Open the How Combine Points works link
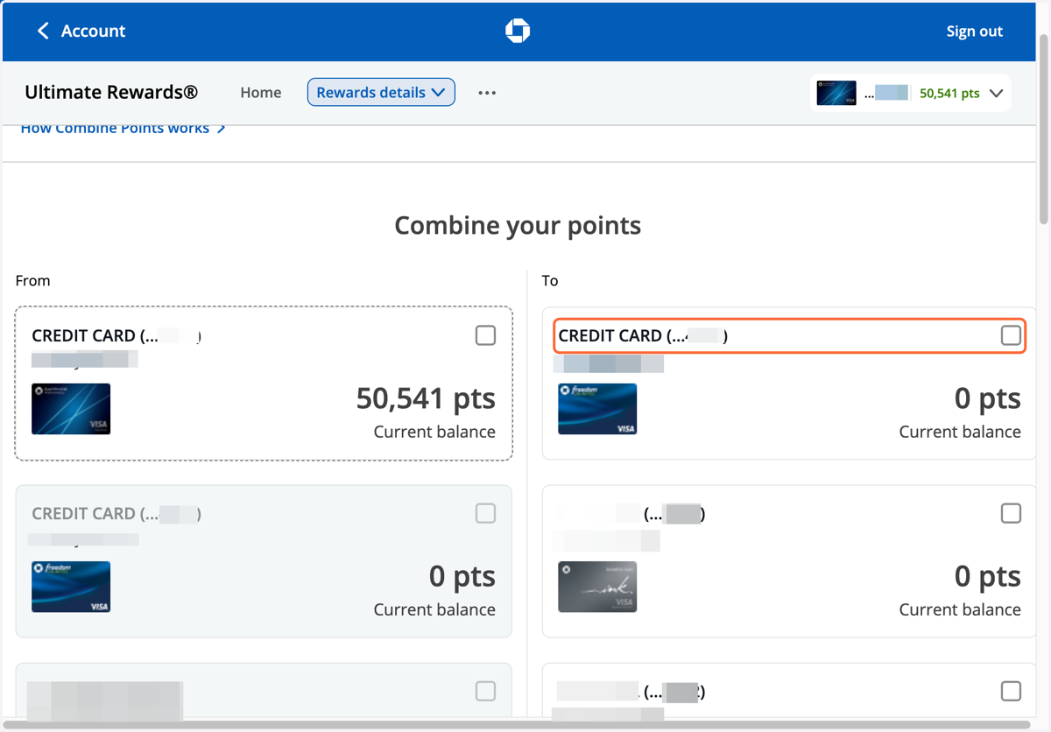The height and width of the screenshot is (732, 1051). click(x=123, y=128)
